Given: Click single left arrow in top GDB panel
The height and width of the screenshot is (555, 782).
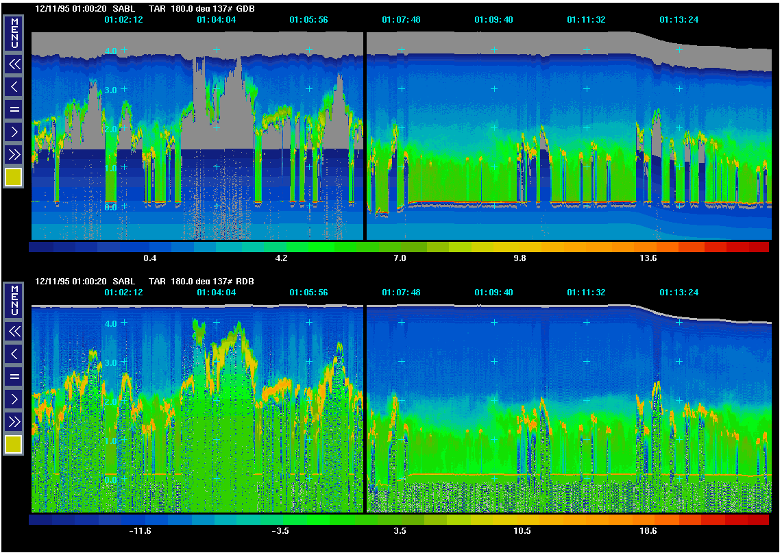Looking at the screenshot, I should (x=14, y=86).
